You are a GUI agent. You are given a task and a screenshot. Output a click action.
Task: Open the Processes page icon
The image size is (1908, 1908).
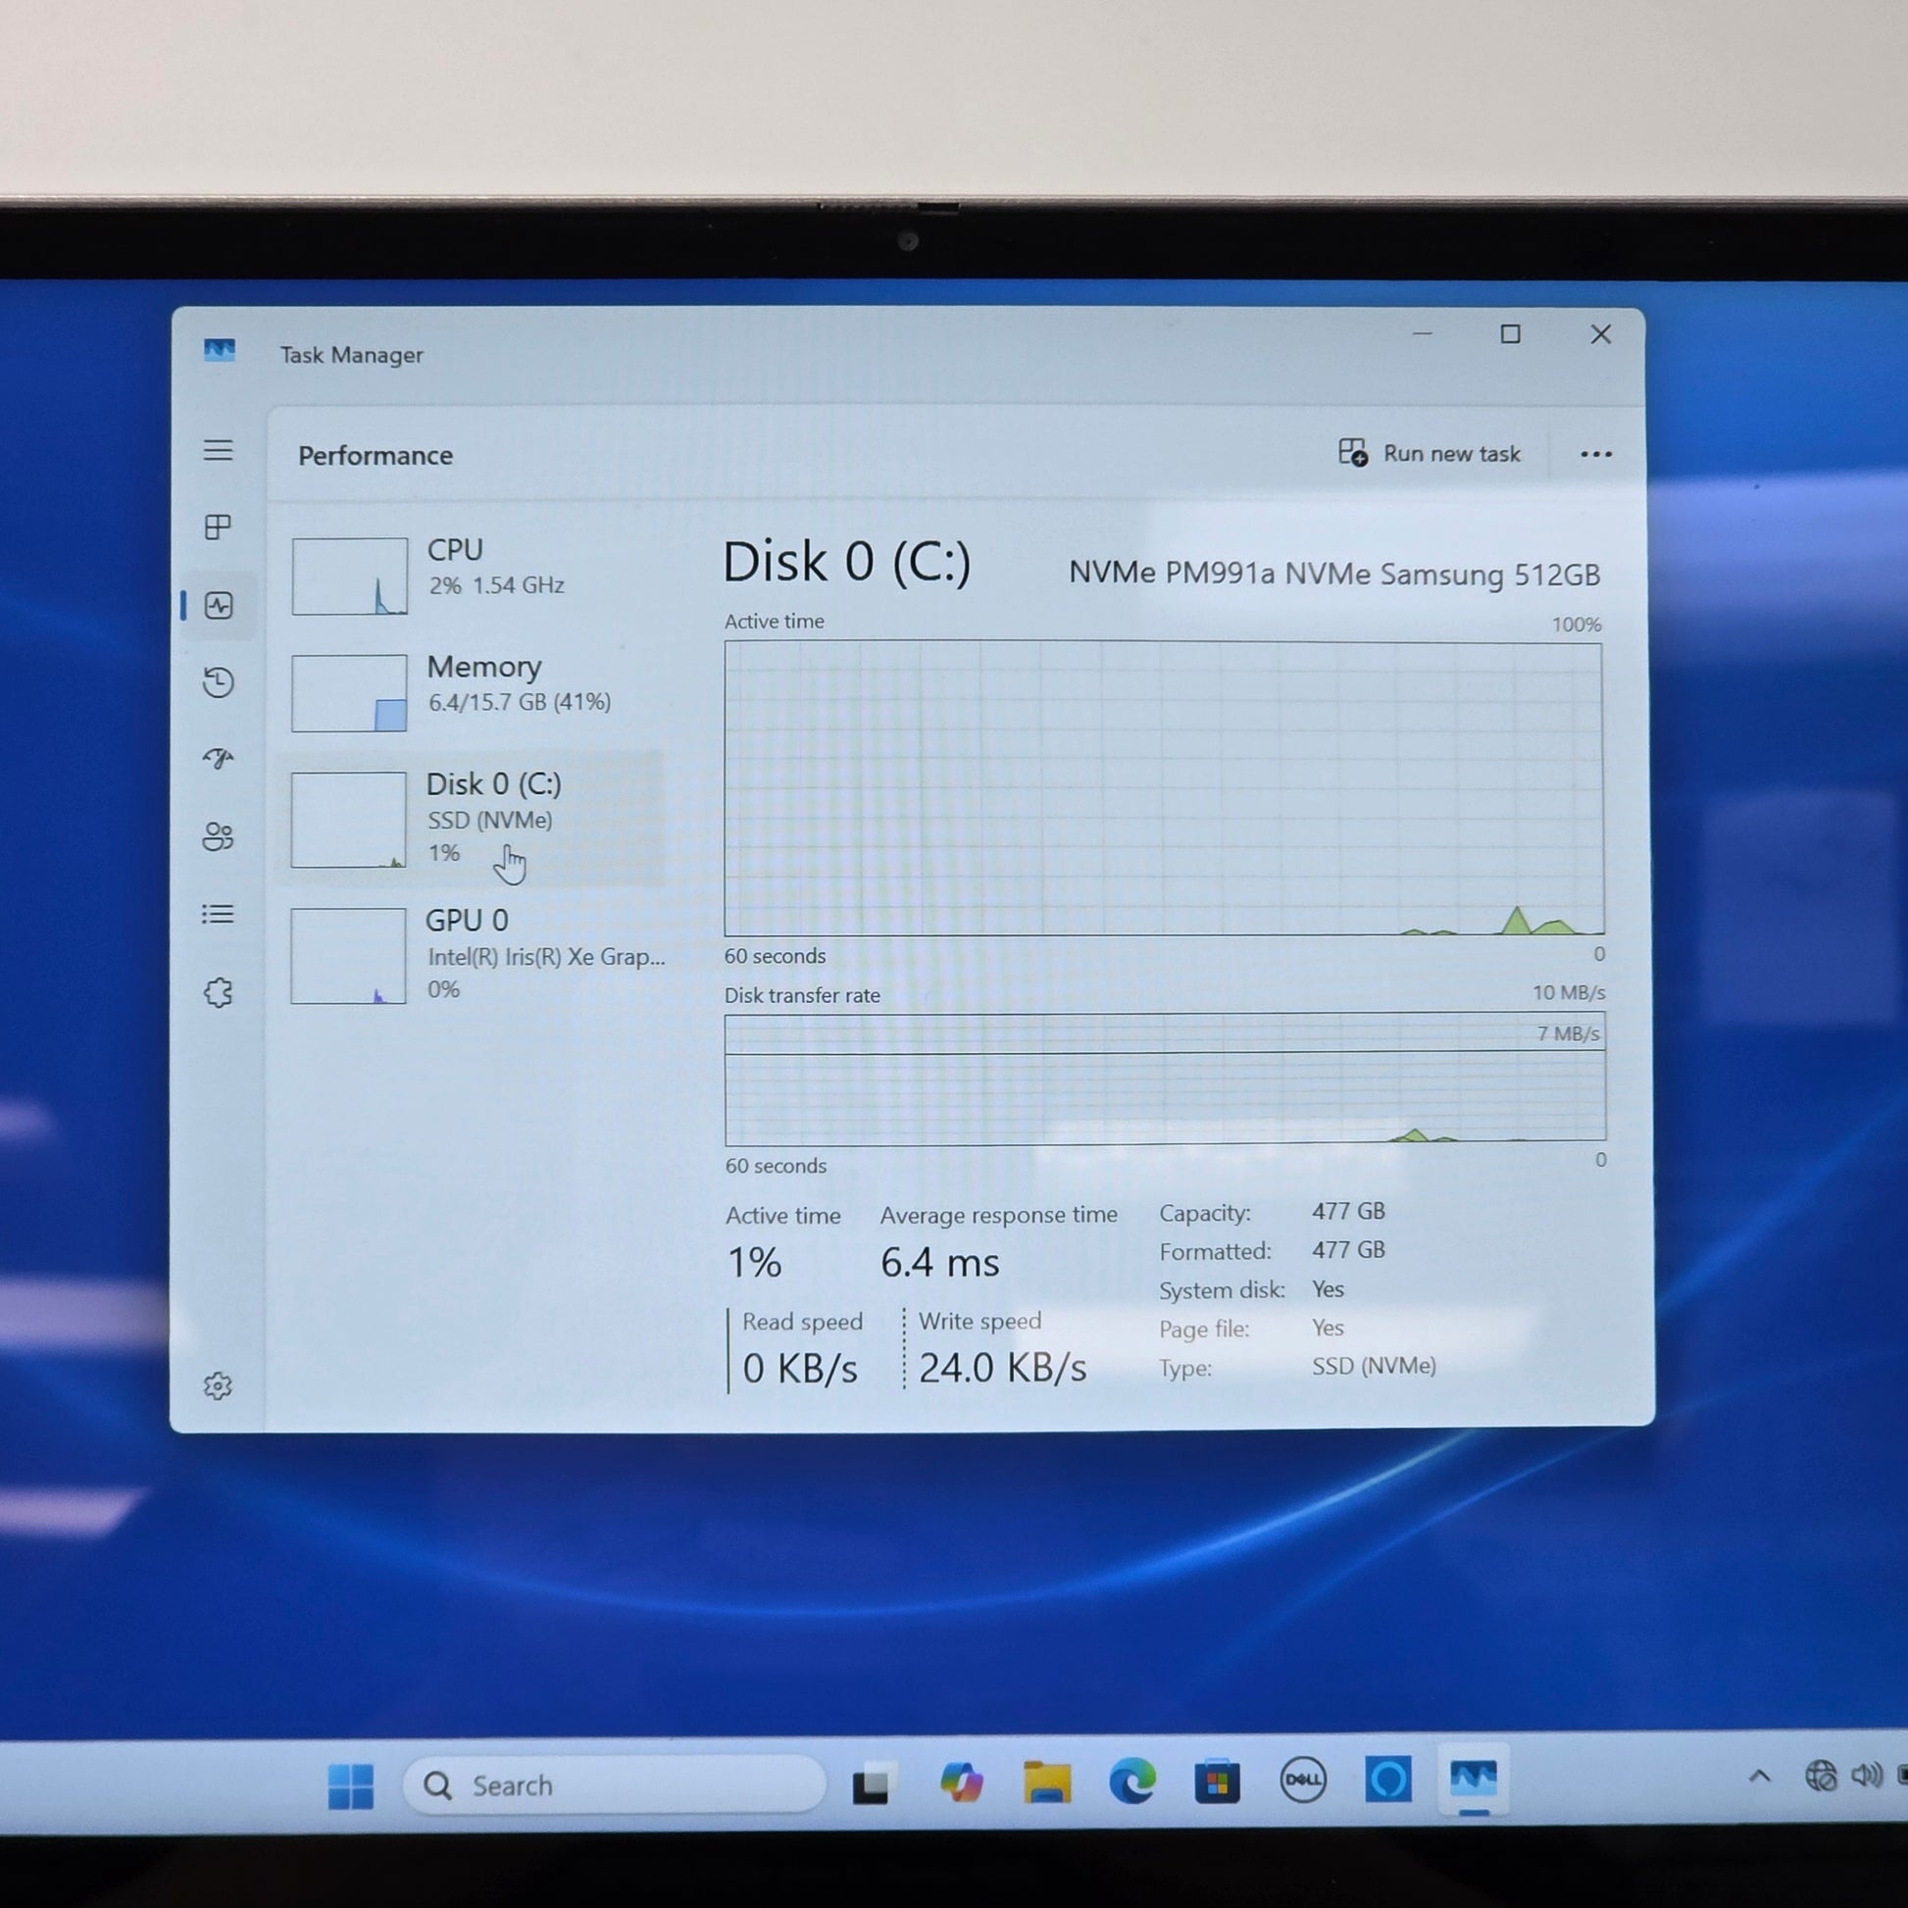coord(219,527)
